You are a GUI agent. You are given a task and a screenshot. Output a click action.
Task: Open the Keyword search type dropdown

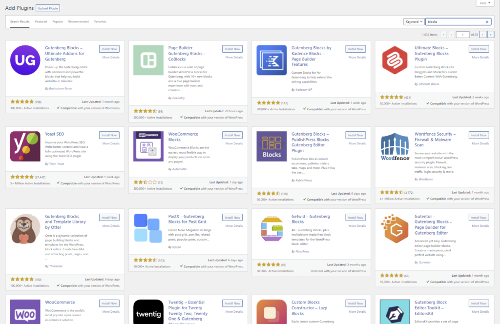pos(414,21)
